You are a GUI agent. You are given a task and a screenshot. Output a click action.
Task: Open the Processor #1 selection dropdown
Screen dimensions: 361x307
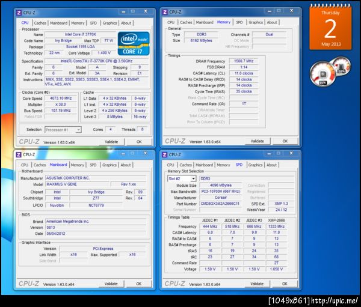tap(63, 130)
